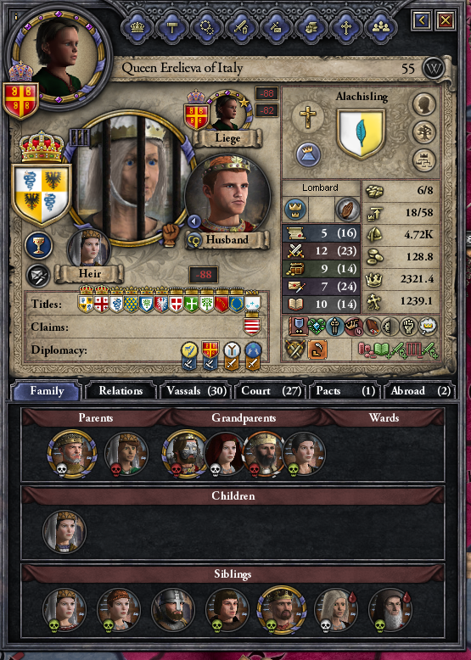Screen dimensions: 471x660
Task: Open the dynasty tree icon
Action: pyautogui.click(x=423, y=132)
